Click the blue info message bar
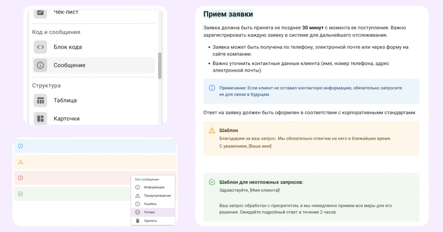This screenshot has height=232, width=443. pos(95,146)
